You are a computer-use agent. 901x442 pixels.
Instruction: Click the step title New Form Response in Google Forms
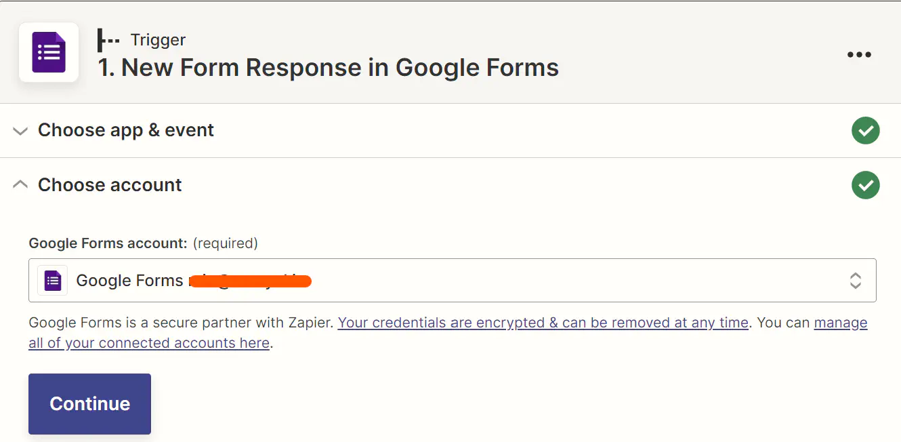click(x=329, y=68)
